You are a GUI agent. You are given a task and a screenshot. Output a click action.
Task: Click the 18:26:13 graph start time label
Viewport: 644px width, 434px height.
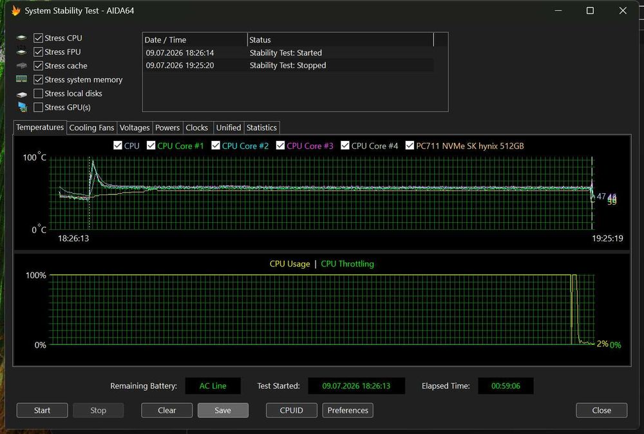(x=73, y=238)
